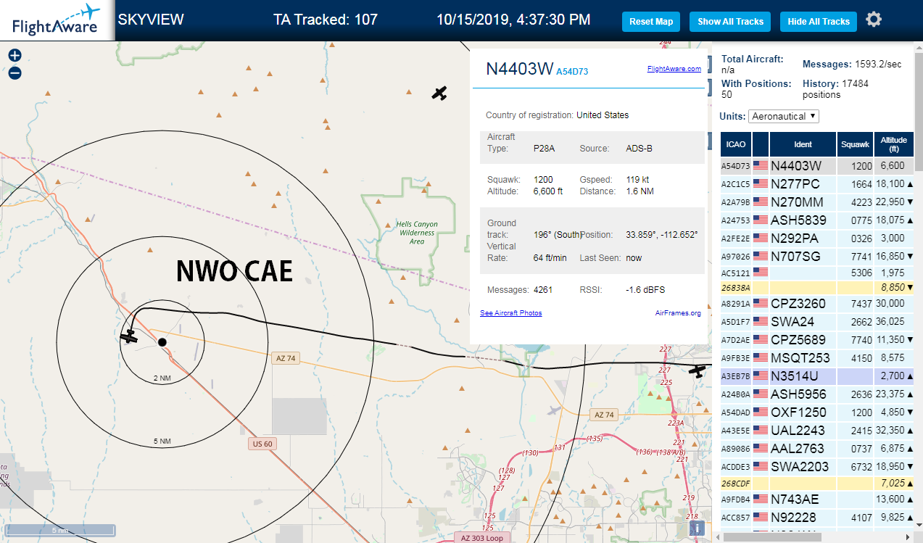This screenshot has width=923, height=543.
Task: Click Show All Tracks button
Action: point(730,22)
